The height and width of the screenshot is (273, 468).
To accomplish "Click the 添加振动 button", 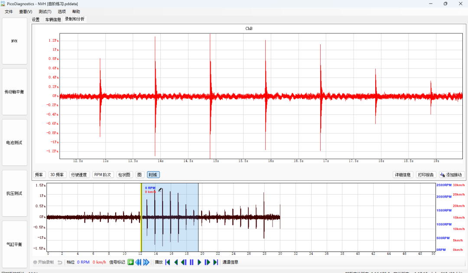I will click(x=451, y=175).
